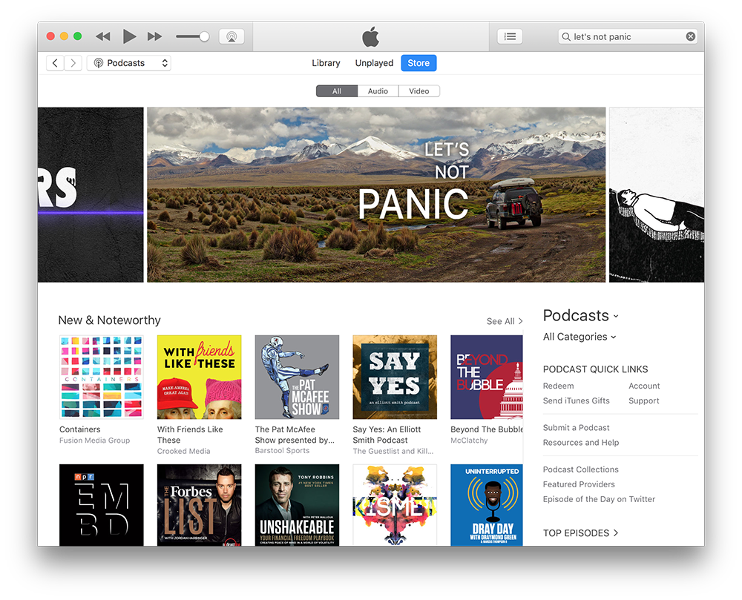Click the With Friends Like These title
This screenshot has width=742, height=600.
point(190,435)
